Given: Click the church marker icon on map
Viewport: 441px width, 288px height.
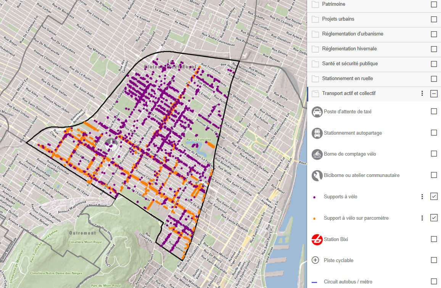Looking at the screenshot, I should click(111, 145).
